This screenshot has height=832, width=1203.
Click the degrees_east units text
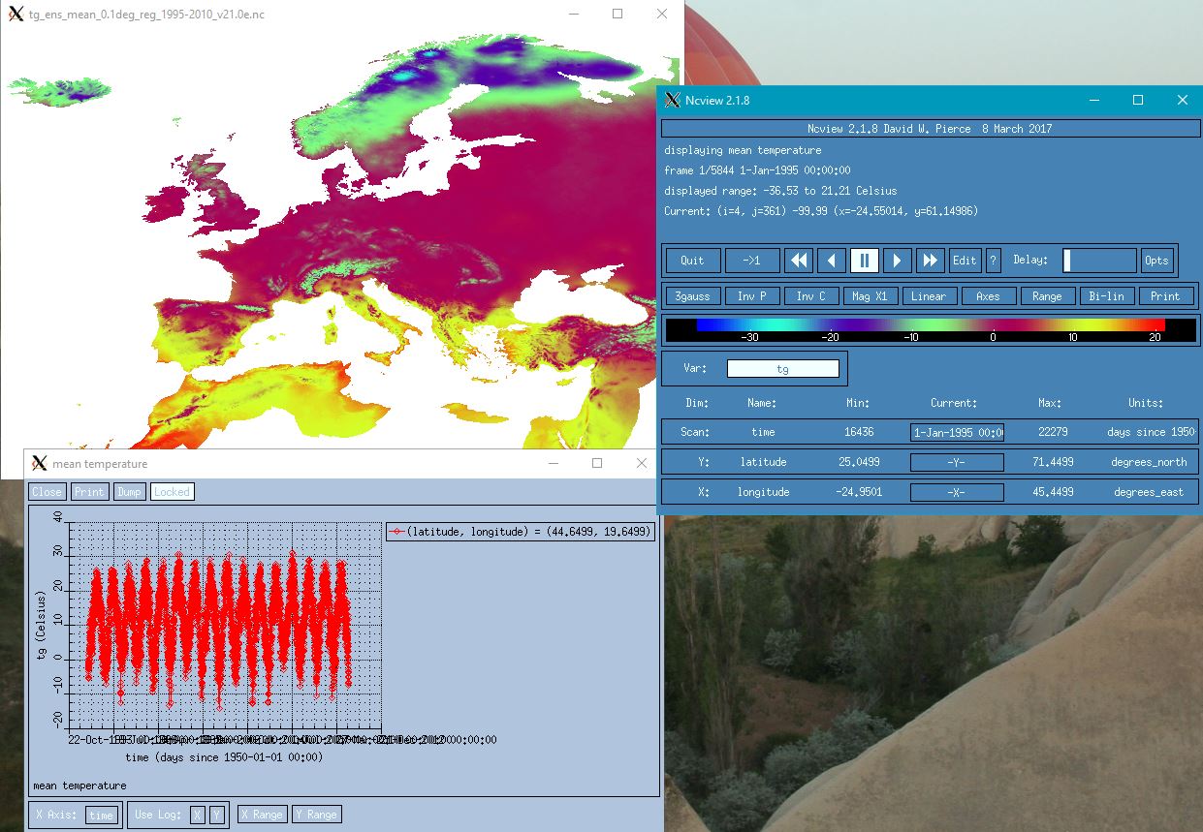(x=1149, y=492)
